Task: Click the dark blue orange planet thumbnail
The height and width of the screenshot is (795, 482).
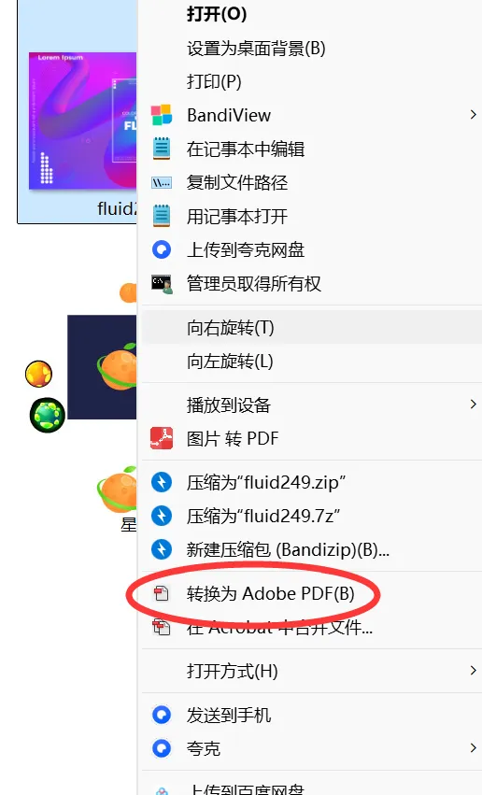Action: point(102,367)
